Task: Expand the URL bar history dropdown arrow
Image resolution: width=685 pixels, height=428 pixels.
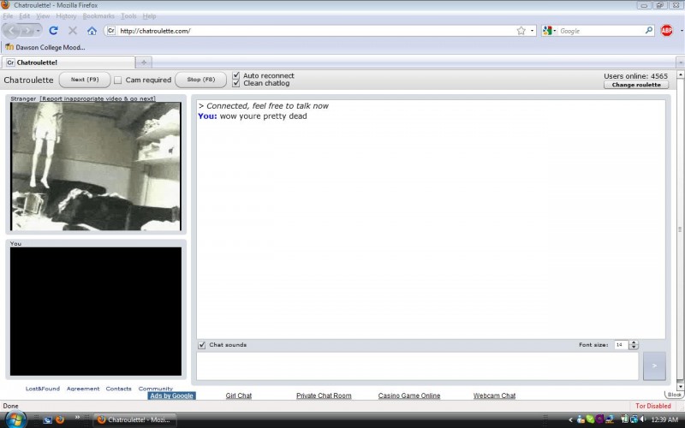Action: [x=533, y=31]
